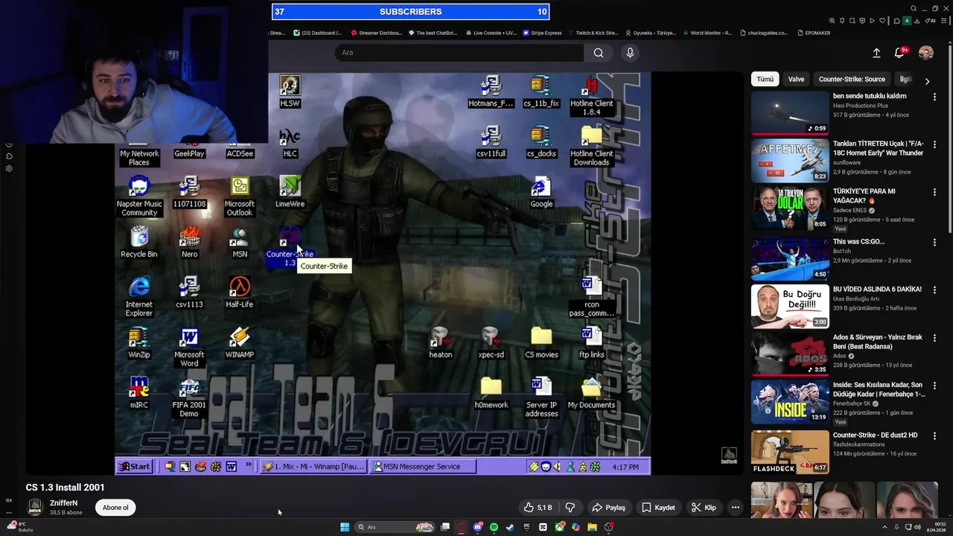
Task: Click the Napster Music Community icon in the video
Action: coord(138,197)
